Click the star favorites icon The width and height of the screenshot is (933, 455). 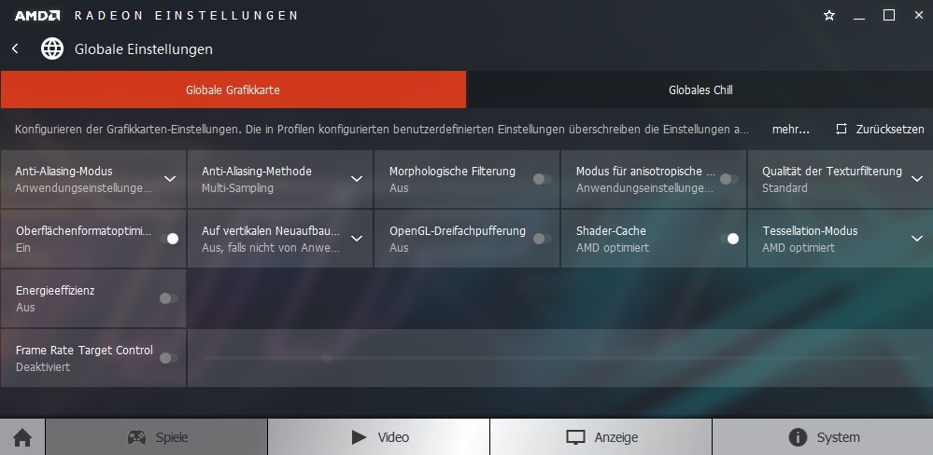pyautogui.click(x=829, y=16)
